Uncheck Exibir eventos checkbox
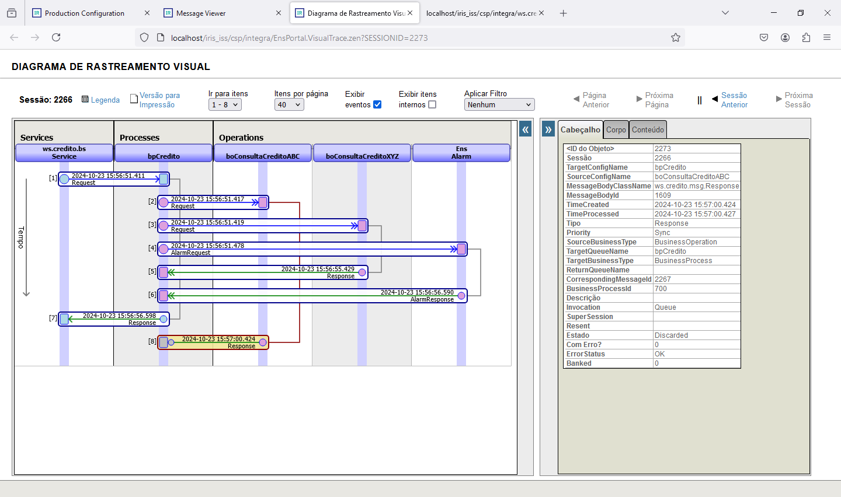 tap(377, 104)
